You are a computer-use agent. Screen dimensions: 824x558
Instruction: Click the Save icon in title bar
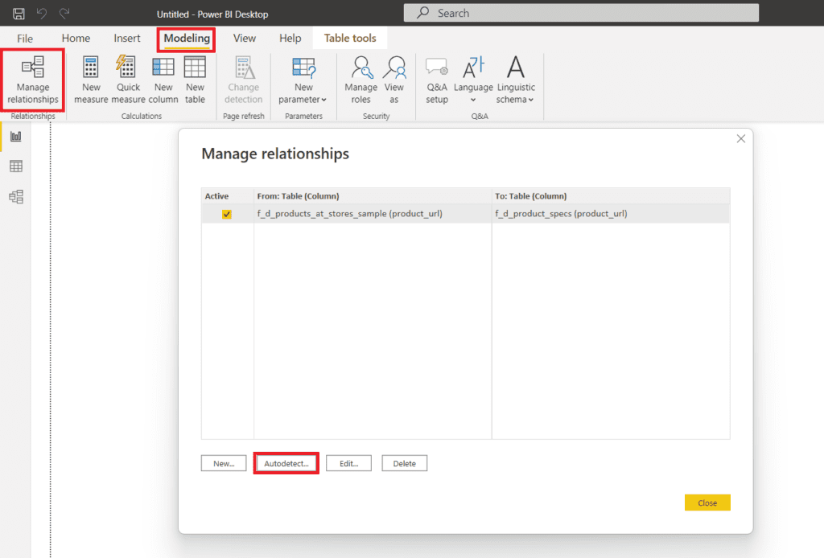tap(19, 14)
